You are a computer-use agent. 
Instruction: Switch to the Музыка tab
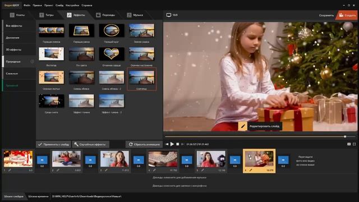coord(135,15)
